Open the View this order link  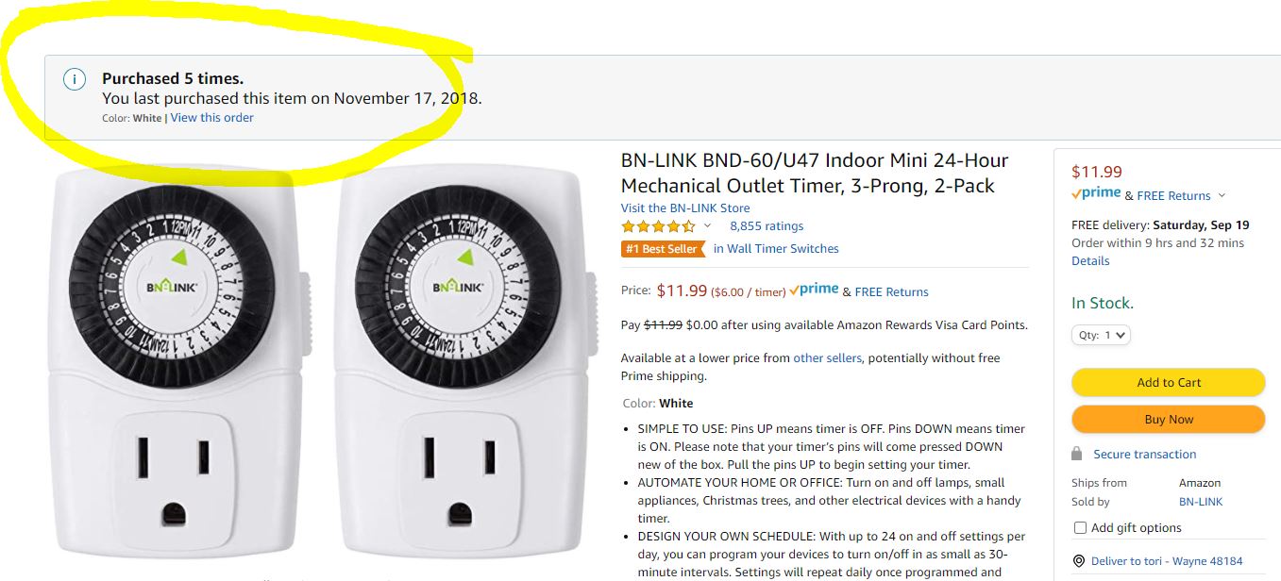pyautogui.click(x=212, y=118)
